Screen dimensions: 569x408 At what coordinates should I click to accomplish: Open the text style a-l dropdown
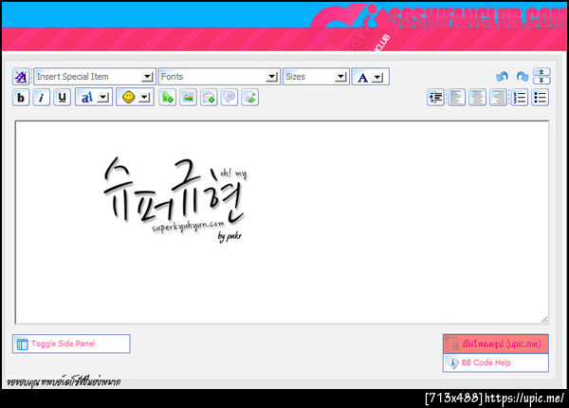click(94, 98)
